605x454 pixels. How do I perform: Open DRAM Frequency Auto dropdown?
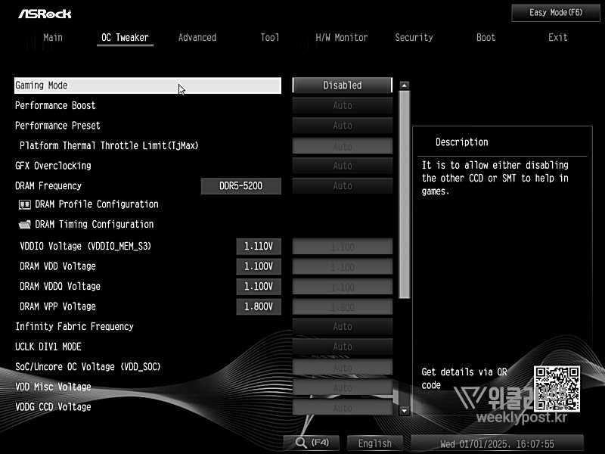343,185
